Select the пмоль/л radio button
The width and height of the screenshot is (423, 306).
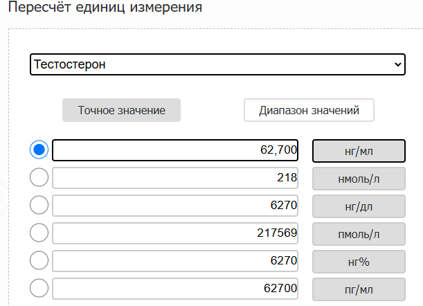(39, 233)
